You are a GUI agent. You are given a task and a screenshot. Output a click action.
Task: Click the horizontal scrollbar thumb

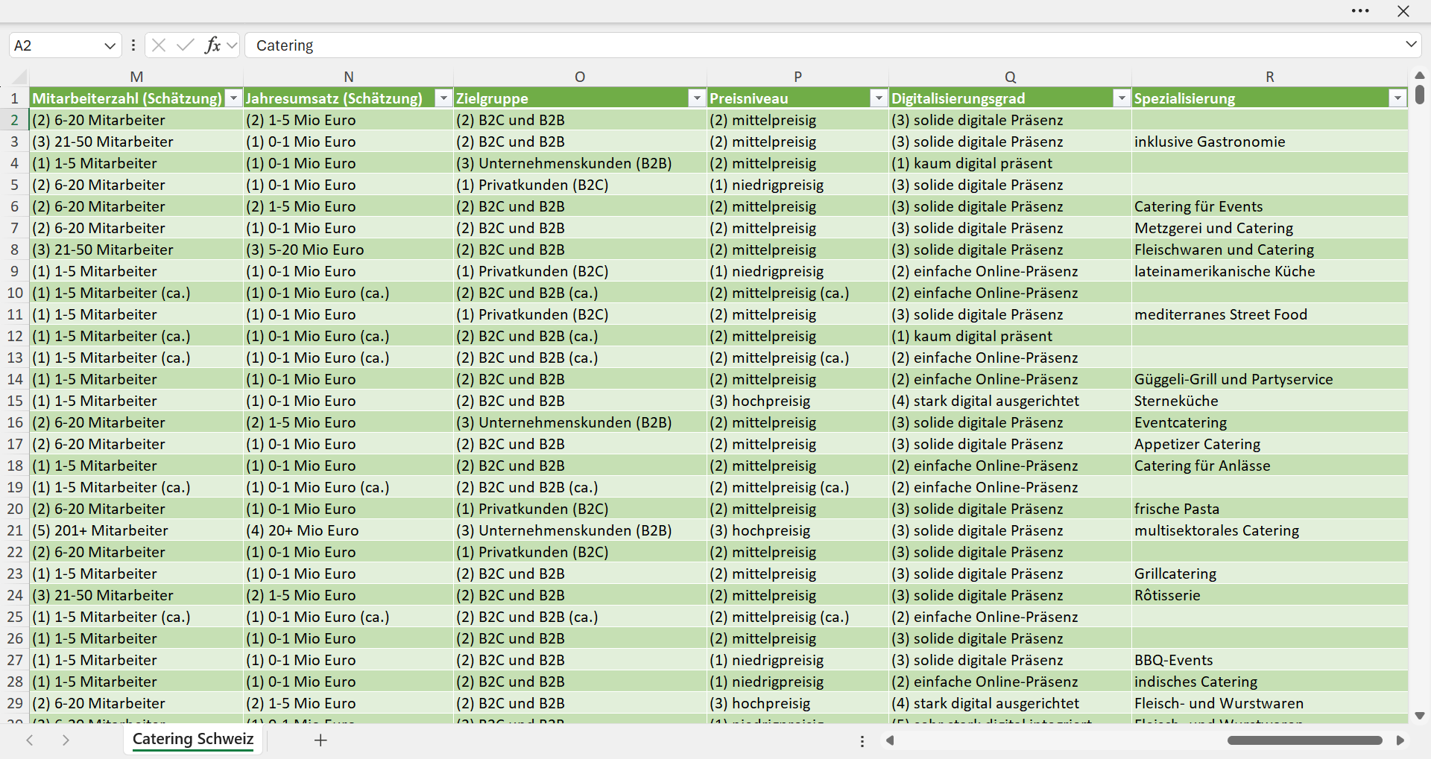pos(1304,740)
